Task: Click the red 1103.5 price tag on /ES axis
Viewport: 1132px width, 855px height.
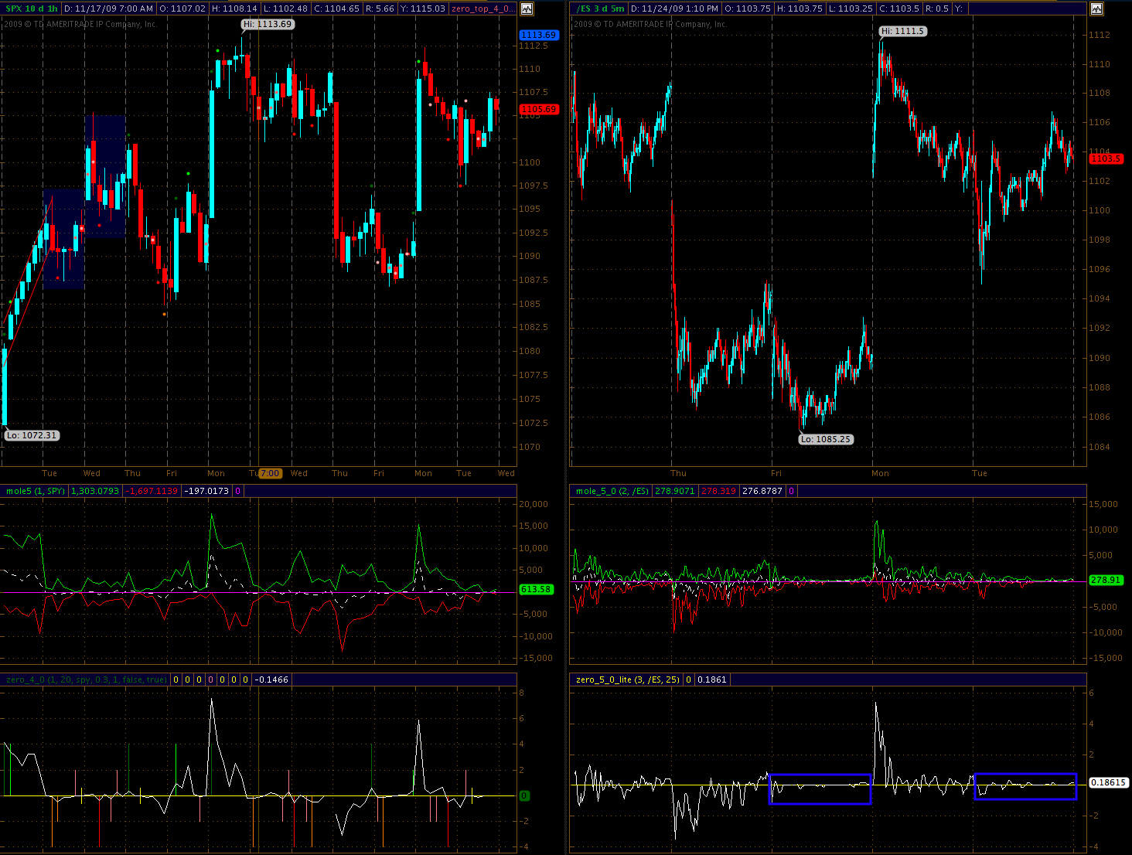Action: pos(1105,158)
